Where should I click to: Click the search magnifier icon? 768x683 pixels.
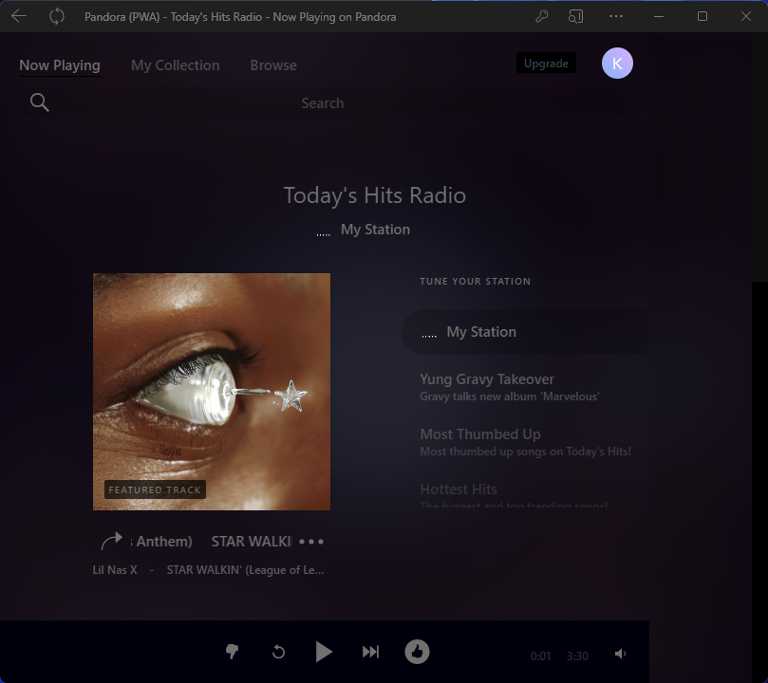(40, 102)
